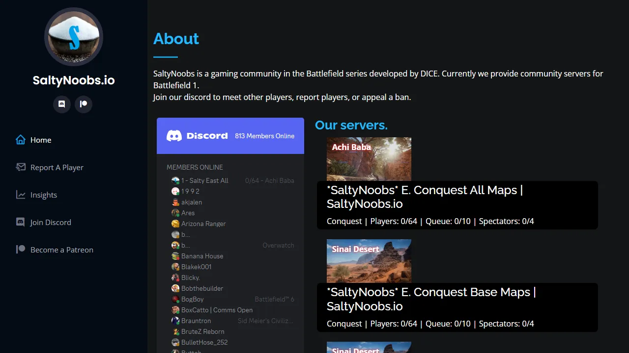629x353 pixels.
Task: Click the Join Discord chat bubble icon
Action: pos(20,222)
